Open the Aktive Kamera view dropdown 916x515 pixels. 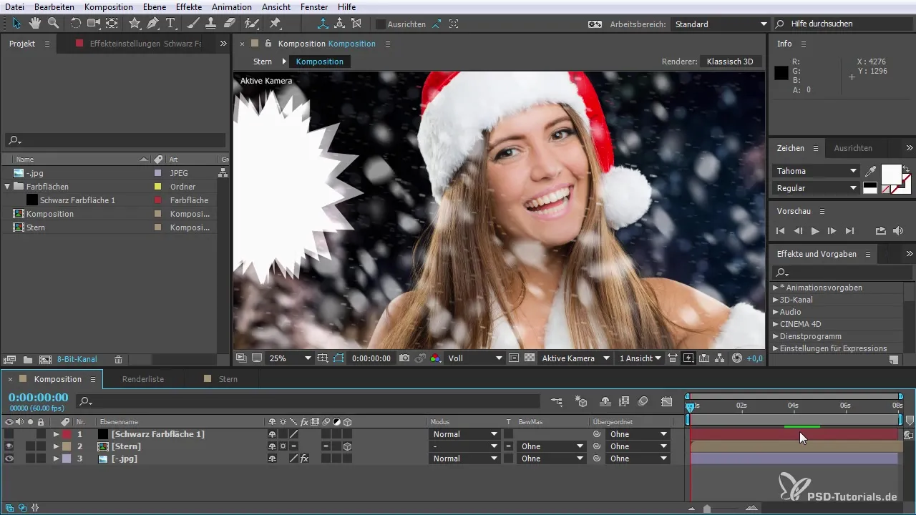tap(576, 358)
